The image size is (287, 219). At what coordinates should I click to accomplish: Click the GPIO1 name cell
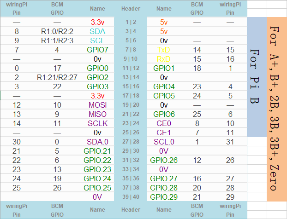[x=164, y=68]
